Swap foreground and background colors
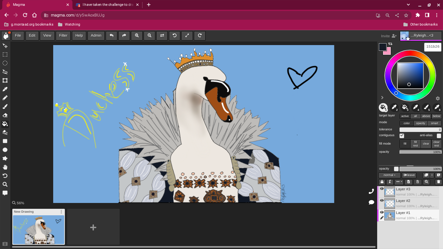Viewport: 443px width, 249px height. (390, 44)
